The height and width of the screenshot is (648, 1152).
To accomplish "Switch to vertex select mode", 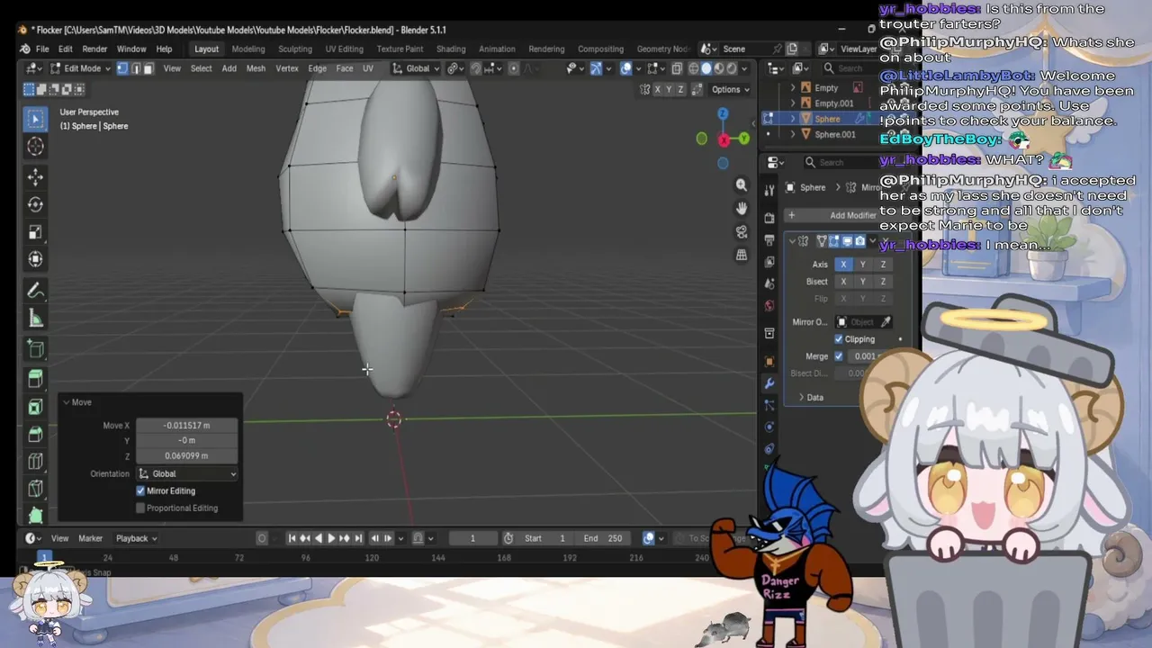I will tap(122, 68).
